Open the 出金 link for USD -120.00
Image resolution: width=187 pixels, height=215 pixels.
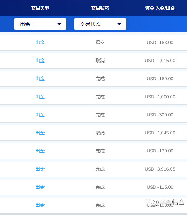tap(40, 151)
